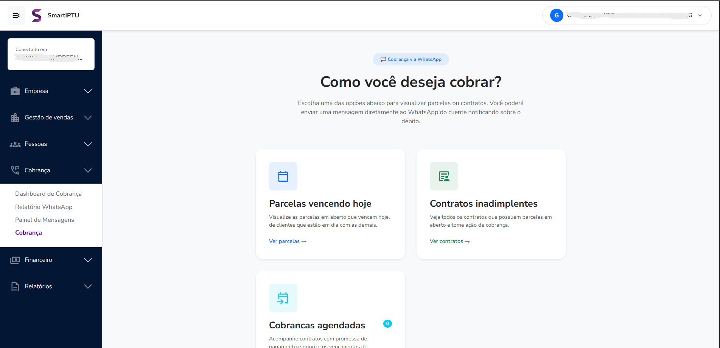The height and width of the screenshot is (348, 720).
Task: Click the Empresa briefcase icon
Action: click(x=15, y=91)
